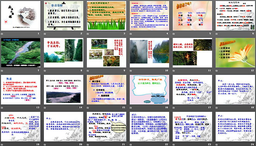Select the orange flower slide thumbnail
The image size is (256, 146).
235,53
